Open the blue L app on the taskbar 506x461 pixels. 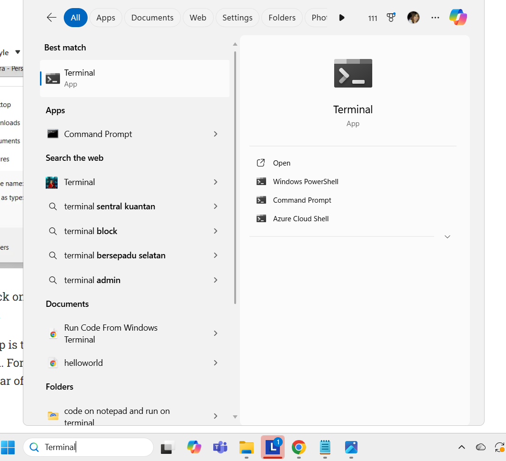(273, 447)
